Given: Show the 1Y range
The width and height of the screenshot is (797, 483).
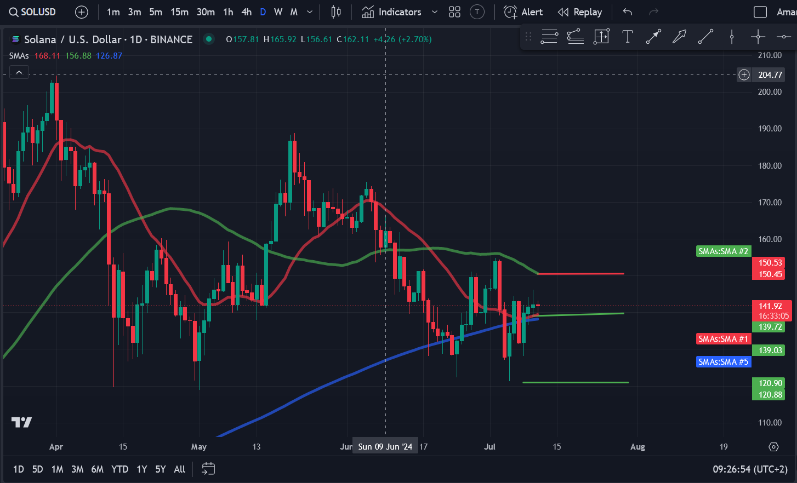Looking at the screenshot, I should (x=141, y=469).
